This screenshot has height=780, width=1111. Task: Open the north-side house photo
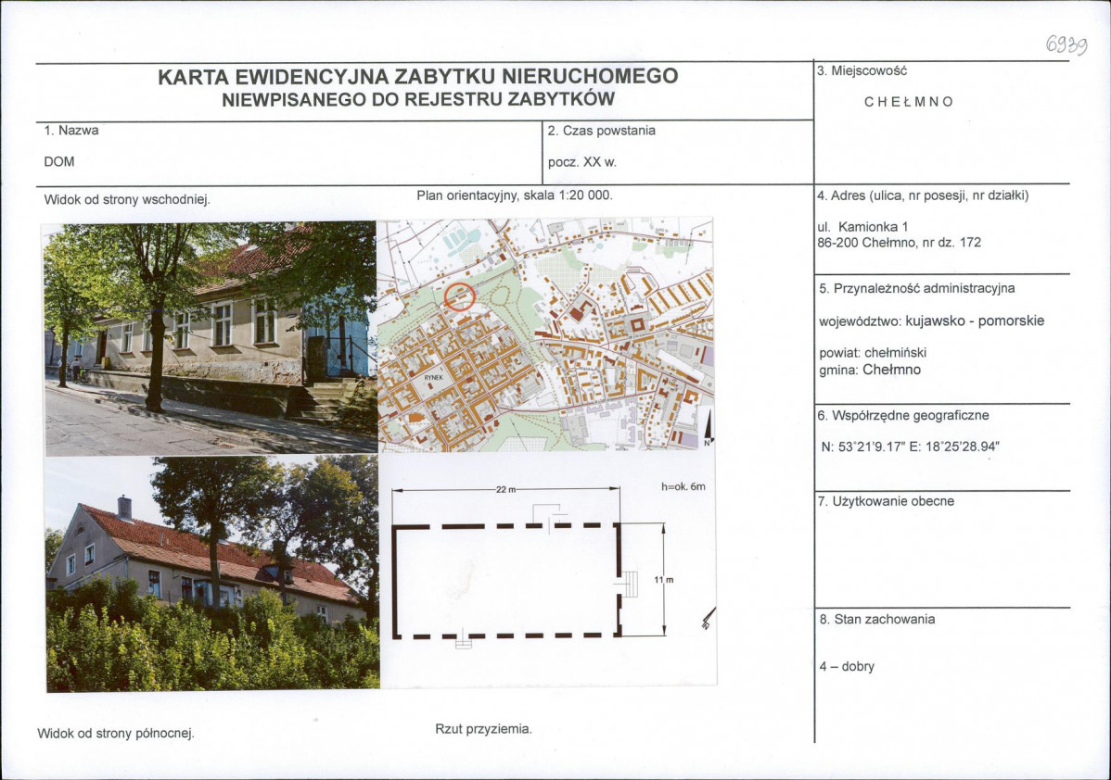tap(212, 573)
